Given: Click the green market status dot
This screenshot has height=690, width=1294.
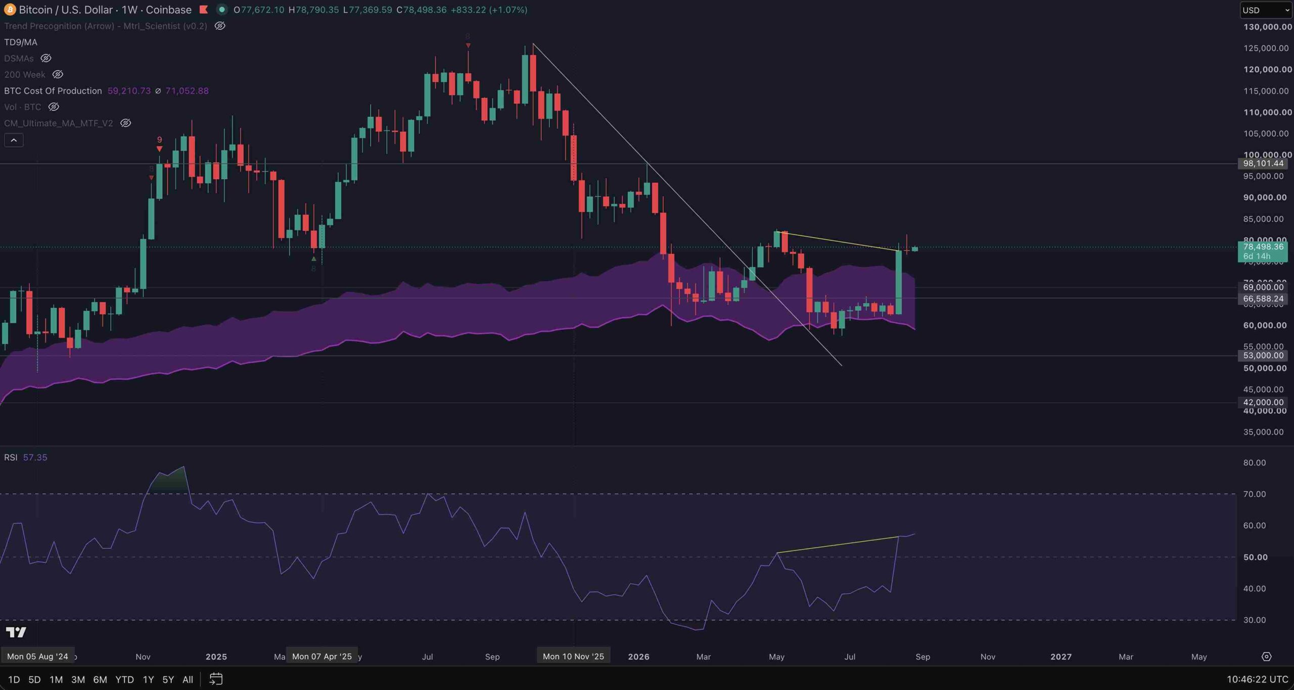Looking at the screenshot, I should tap(221, 10).
